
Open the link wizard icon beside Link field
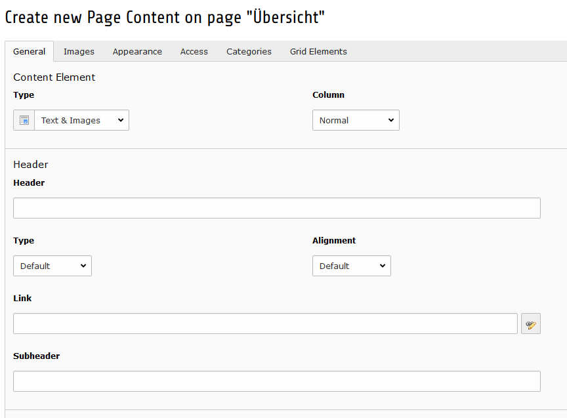[x=530, y=324]
